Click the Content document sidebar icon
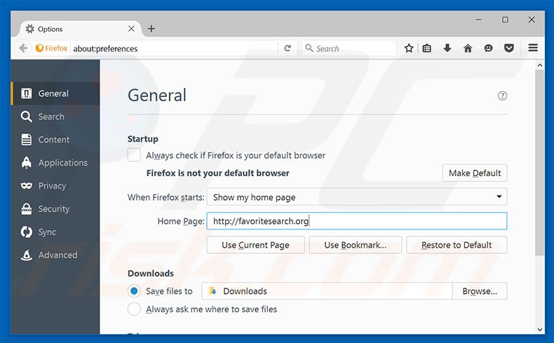The height and width of the screenshot is (343, 554). (x=26, y=140)
